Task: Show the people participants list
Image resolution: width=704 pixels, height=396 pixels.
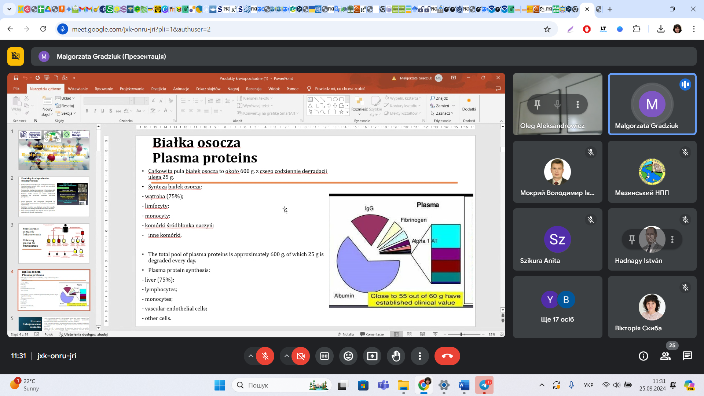Action: 665,356
